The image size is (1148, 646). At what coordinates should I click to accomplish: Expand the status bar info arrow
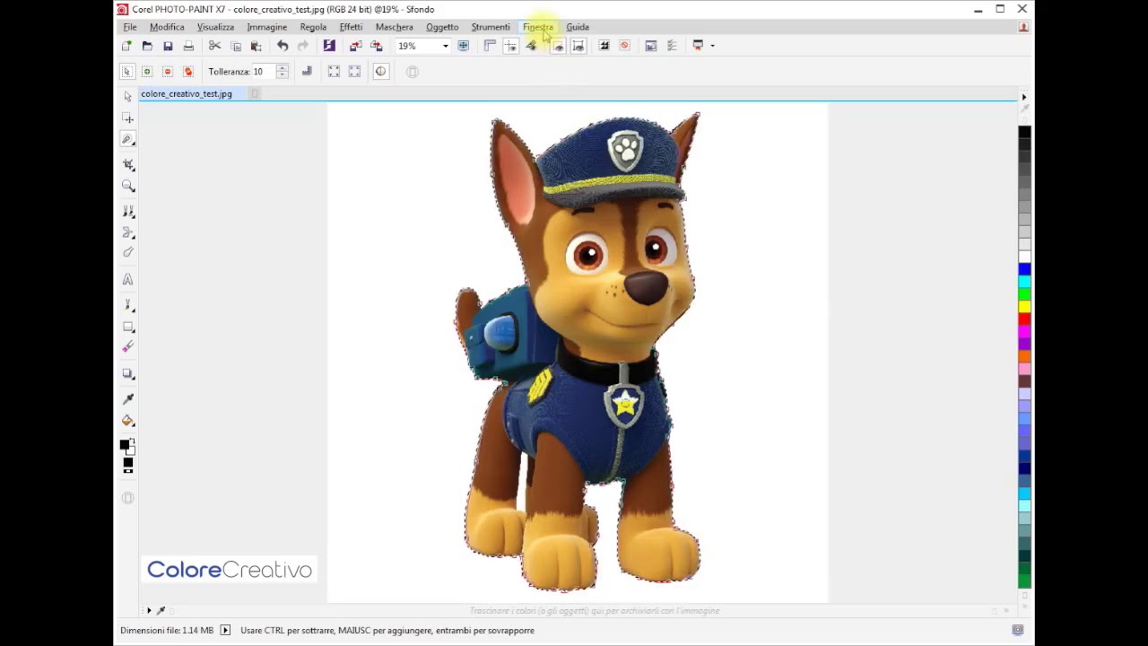click(225, 630)
